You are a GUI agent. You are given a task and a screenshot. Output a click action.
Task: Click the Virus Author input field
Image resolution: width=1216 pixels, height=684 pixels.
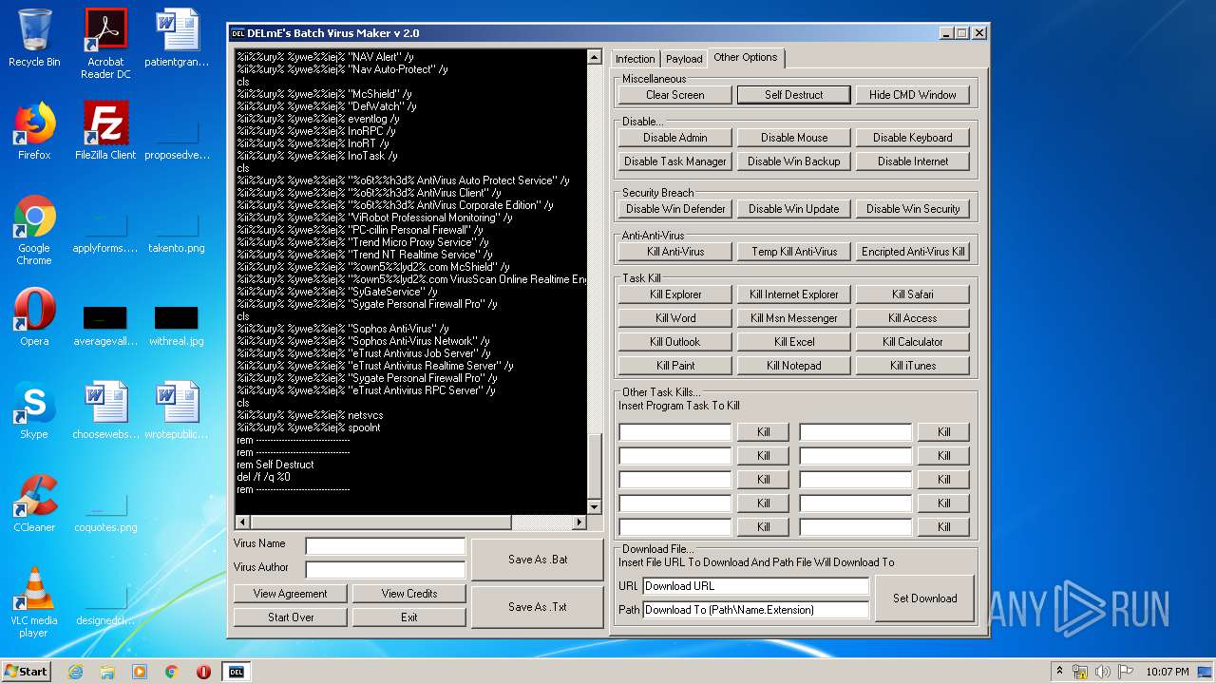pyautogui.click(x=386, y=569)
